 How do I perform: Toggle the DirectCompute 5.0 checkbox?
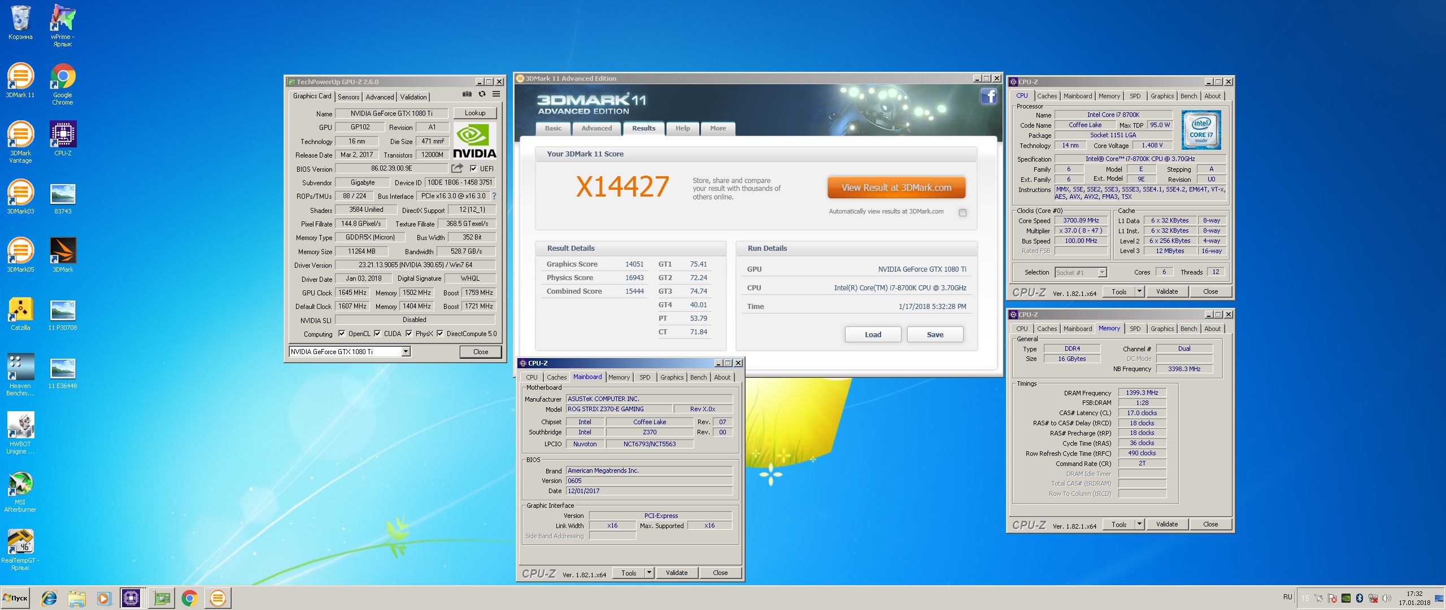(440, 334)
